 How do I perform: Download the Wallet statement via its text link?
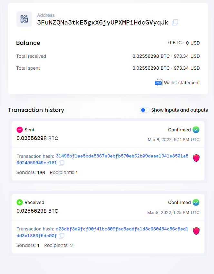click(182, 83)
